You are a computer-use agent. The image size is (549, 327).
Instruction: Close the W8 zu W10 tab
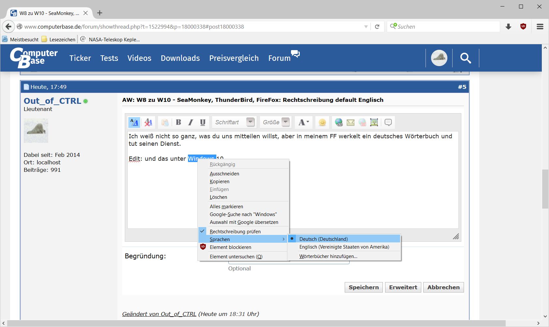tap(85, 13)
